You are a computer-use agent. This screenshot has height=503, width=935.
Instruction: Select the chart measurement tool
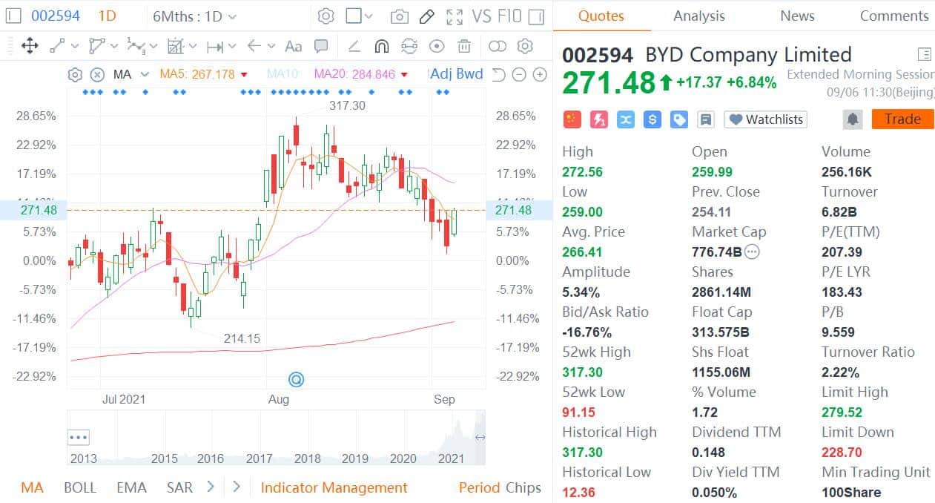coord(175,46)
